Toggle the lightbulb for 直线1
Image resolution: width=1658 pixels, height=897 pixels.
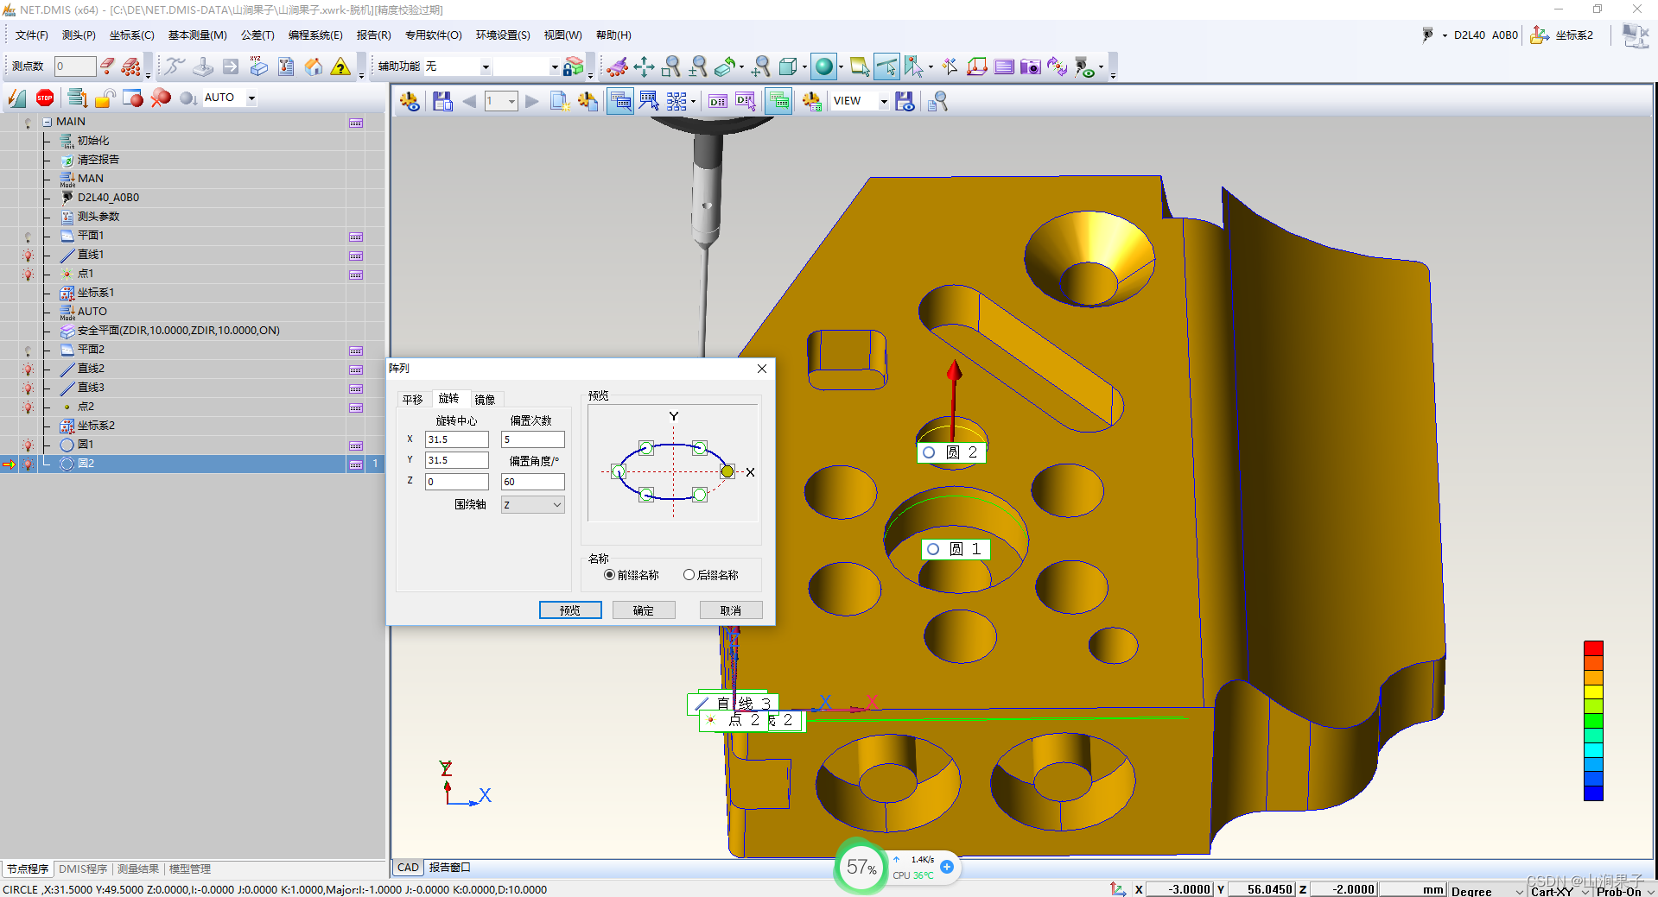pyautogui.click(x=28, y=256)
